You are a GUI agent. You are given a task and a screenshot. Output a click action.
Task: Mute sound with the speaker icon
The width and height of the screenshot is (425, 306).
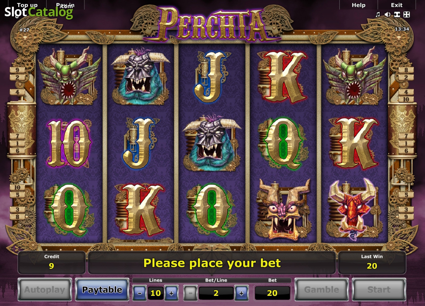pyautogui.click(x=388, y=15)
